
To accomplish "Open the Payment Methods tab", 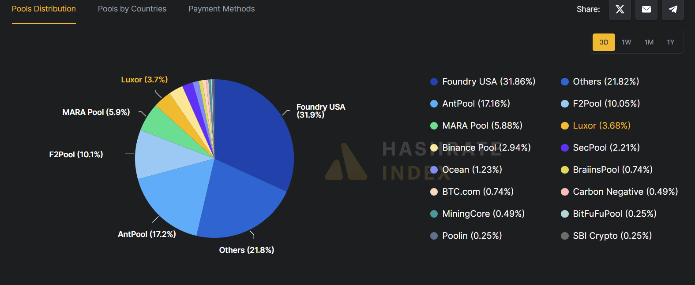I will click(221, 9).
